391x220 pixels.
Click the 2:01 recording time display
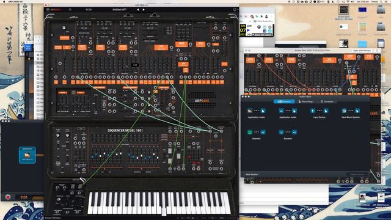(x=24, y=197)
